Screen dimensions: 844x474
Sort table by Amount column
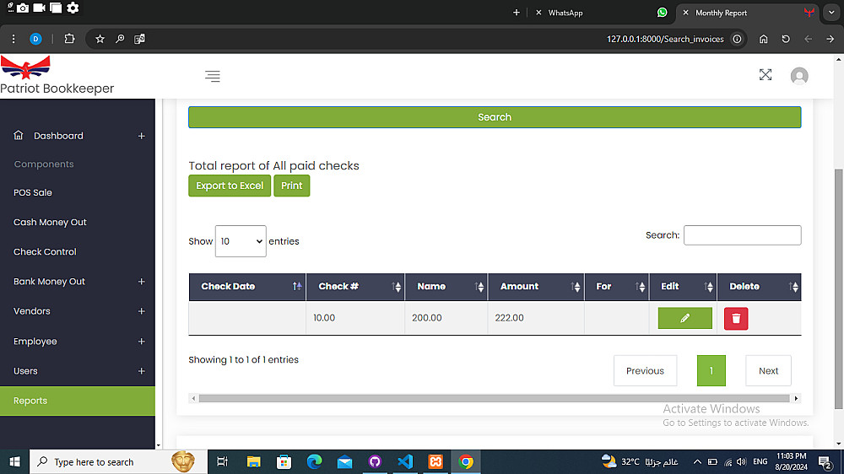(x=536, y=286)
